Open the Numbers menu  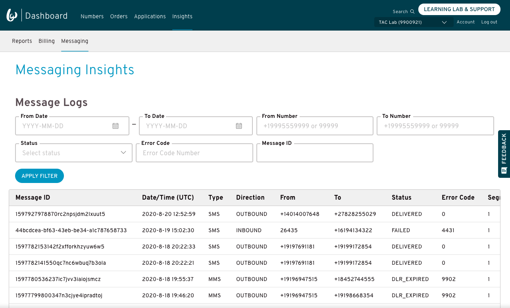pos(92,16)
